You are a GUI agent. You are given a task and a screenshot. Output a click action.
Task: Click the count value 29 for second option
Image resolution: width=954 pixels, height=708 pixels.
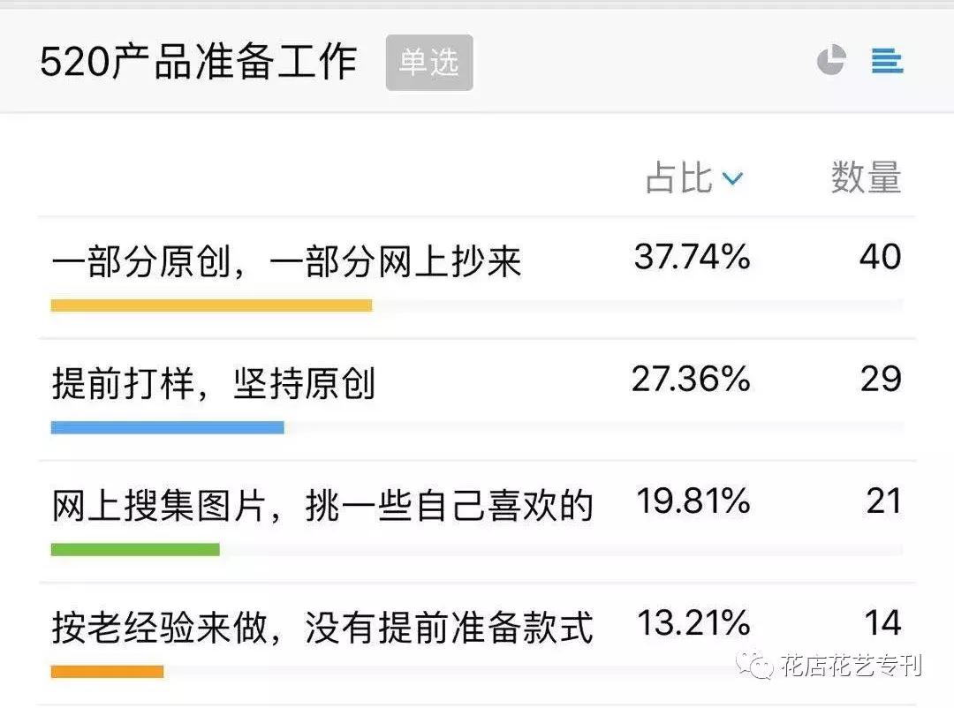click(x=881, y=380)
